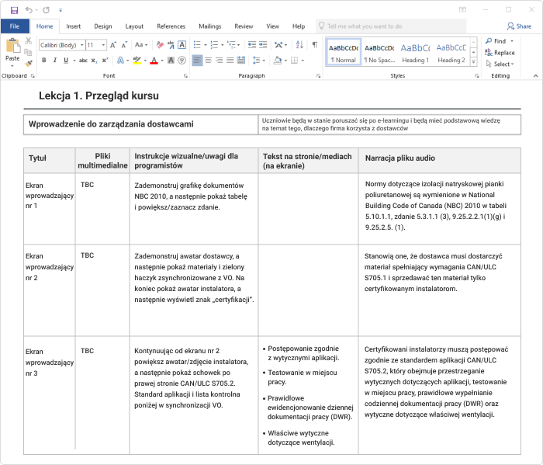
Task: Click the Share button
Action: point(519,26)
